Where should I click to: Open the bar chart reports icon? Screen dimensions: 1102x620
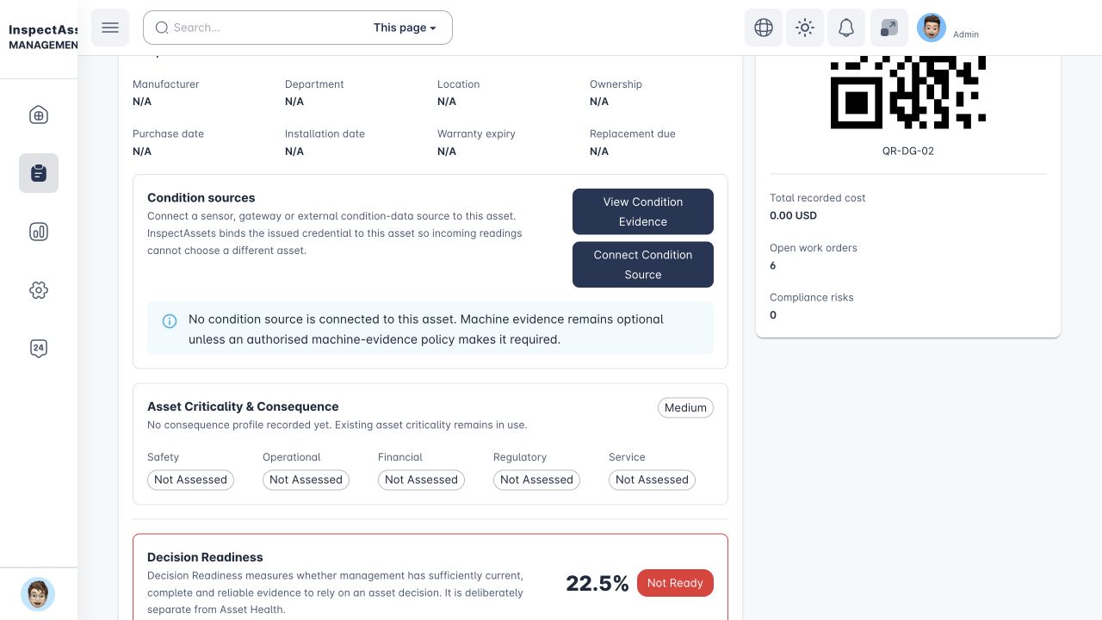pyautogui.click(x=39, y=232)
